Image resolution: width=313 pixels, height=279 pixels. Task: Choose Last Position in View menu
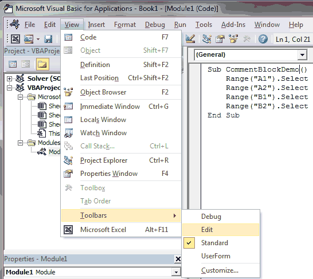(x=121, y=78)
